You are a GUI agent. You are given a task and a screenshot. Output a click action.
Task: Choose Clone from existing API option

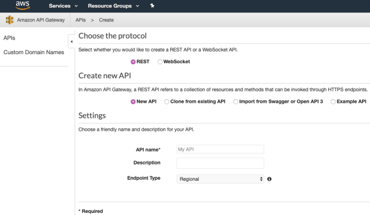(166, 101)
